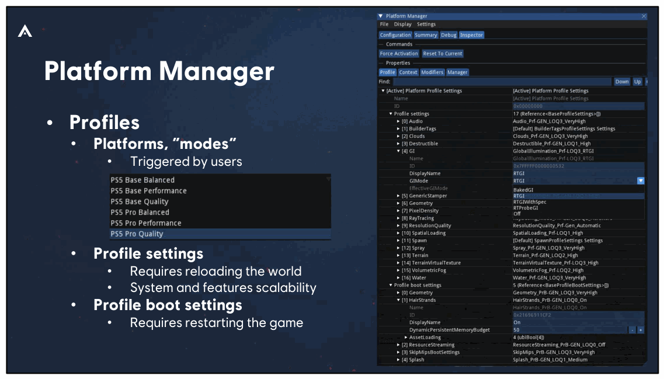Decrease DynamicPersistentMemoryBudget with minus button
The height and width of the screenshot is (379, 664).
click(x=632, y=331)
